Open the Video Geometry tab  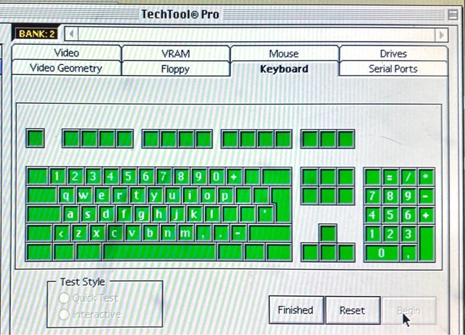click(66, 68)
